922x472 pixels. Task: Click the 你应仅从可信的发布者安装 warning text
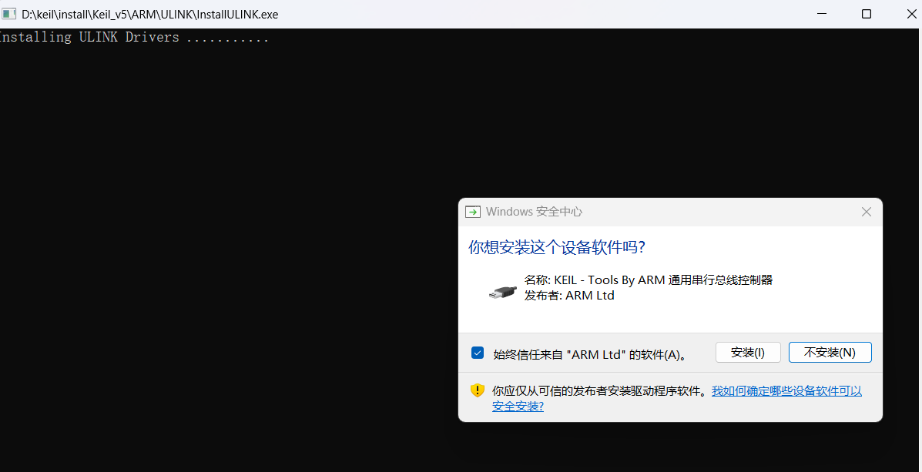tap(598, 391)
